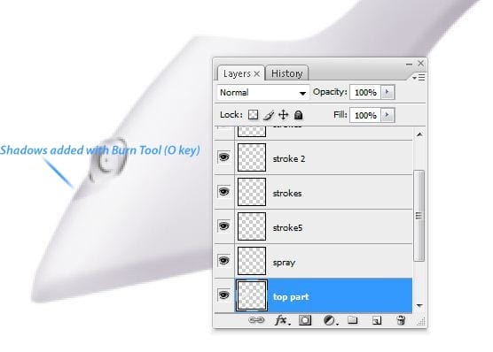
Task: Create a new layer group folder
Action: (x=353, y=320)
